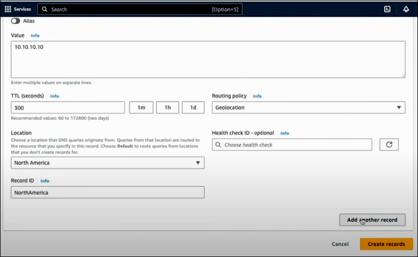Viewport: 418px width, 257px height.
Task: Set TTL to 1h preset
Action: (x=167, y=107)
